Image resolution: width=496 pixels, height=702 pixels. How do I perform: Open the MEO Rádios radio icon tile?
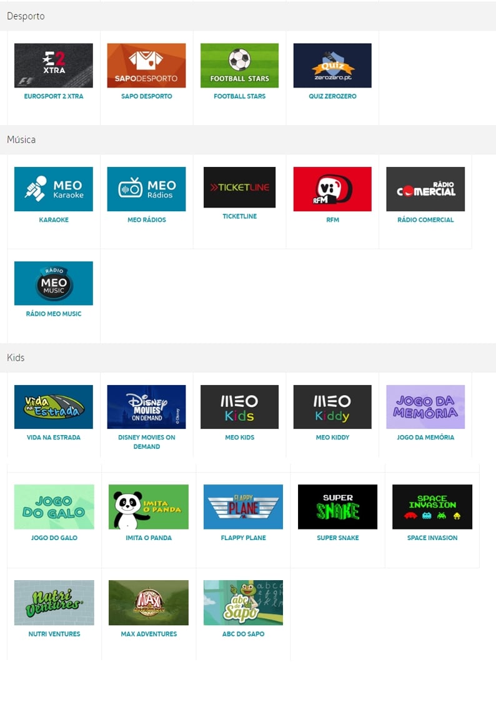(146, 189)
